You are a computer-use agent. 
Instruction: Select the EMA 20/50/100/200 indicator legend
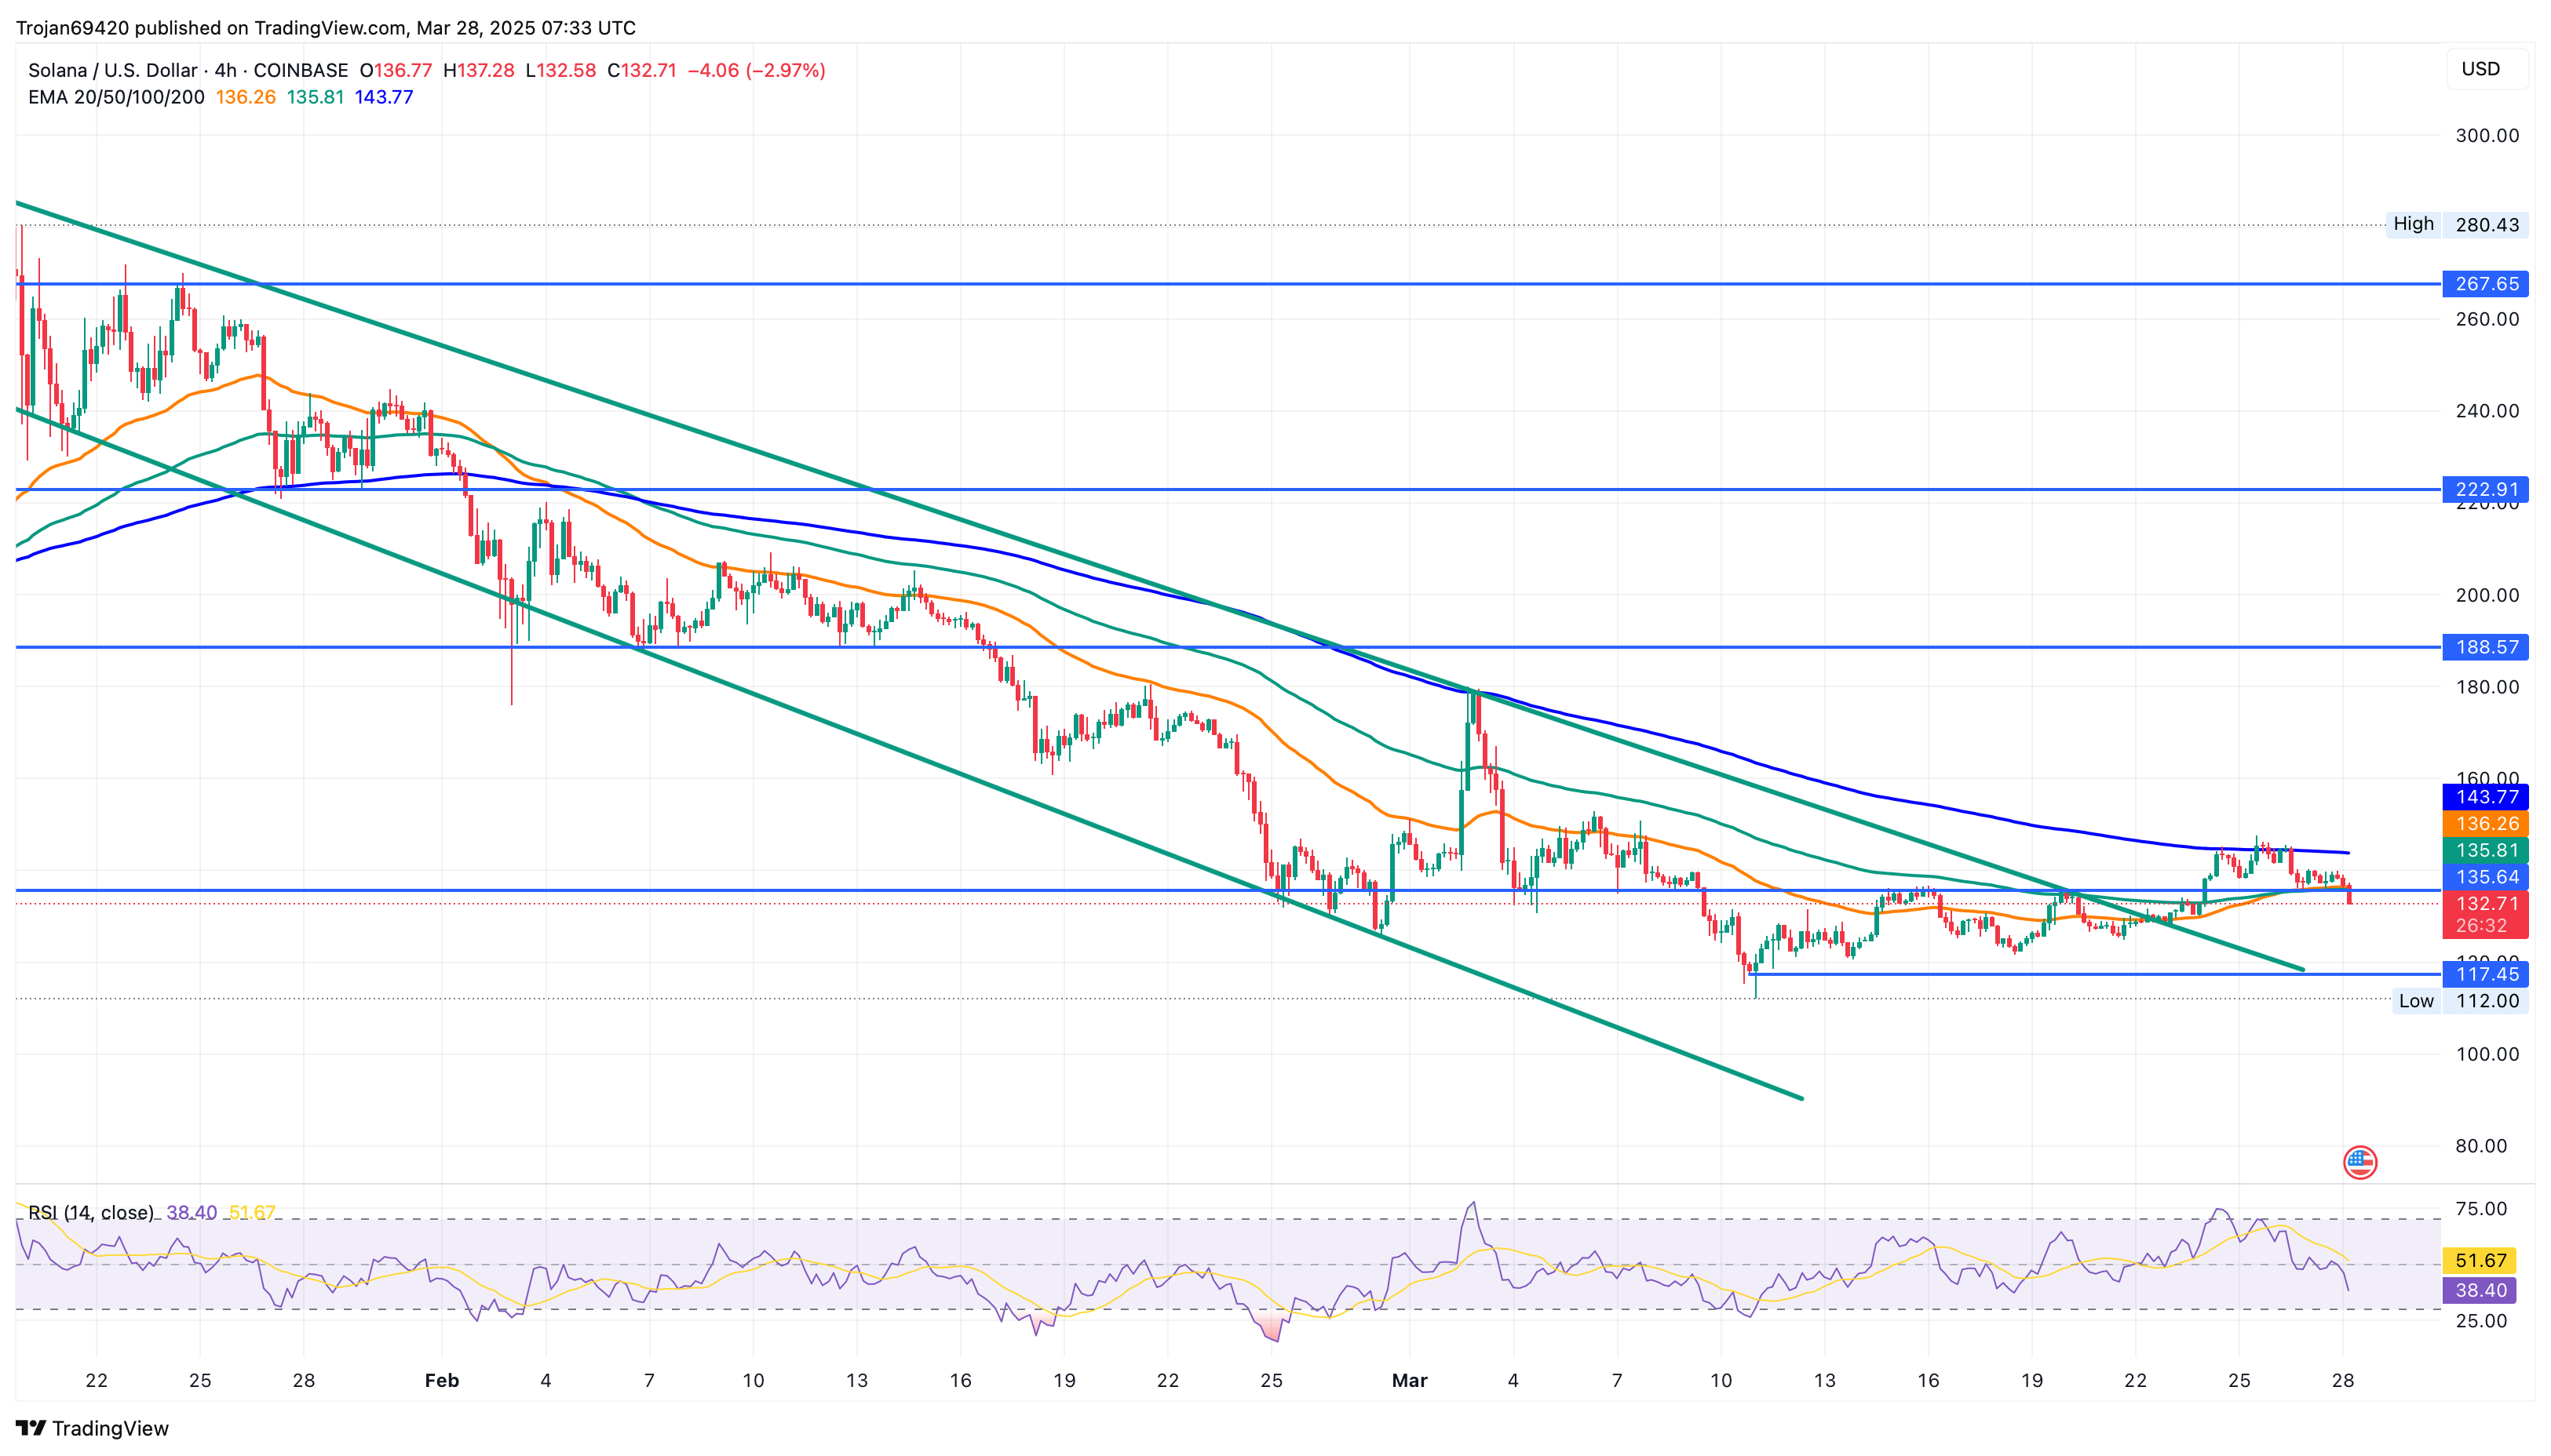pos(116,97)
